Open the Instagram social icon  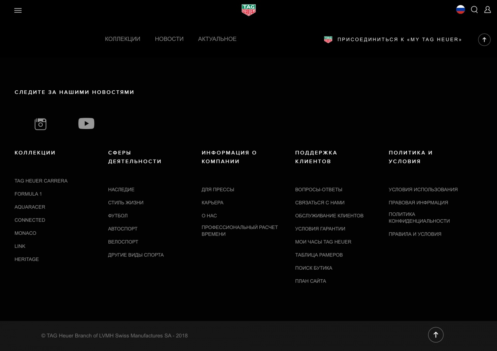point(40,124)
